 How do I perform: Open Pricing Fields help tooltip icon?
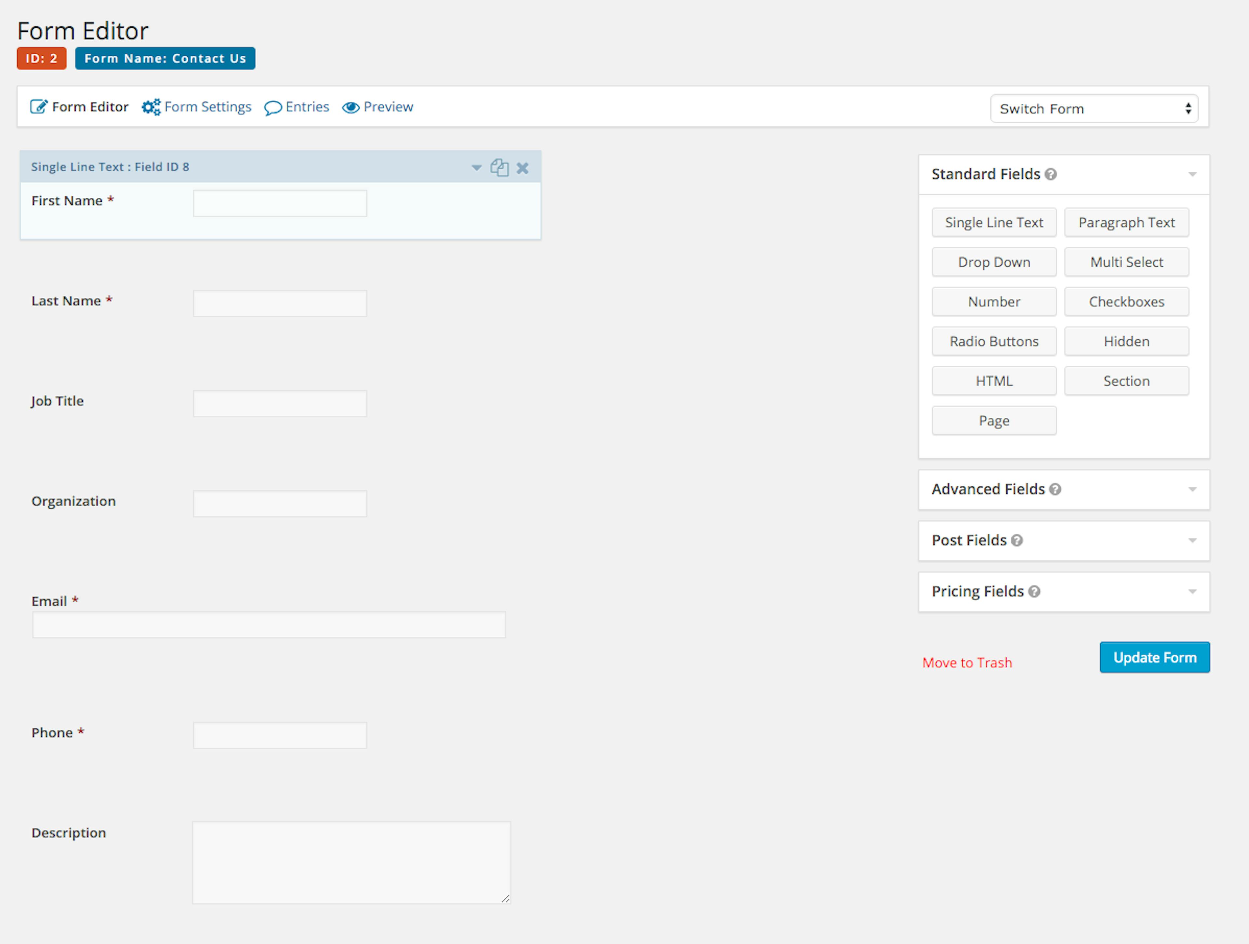(1034, 592)
